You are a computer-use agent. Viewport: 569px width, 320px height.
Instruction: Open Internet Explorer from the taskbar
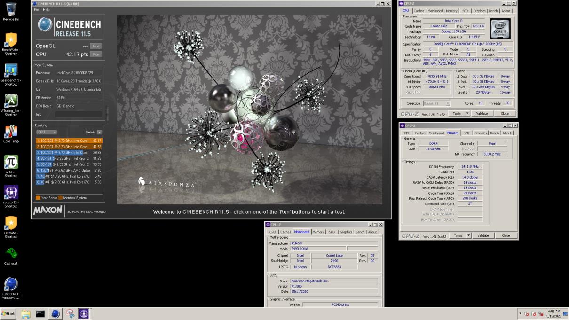(x=55, y=313)
